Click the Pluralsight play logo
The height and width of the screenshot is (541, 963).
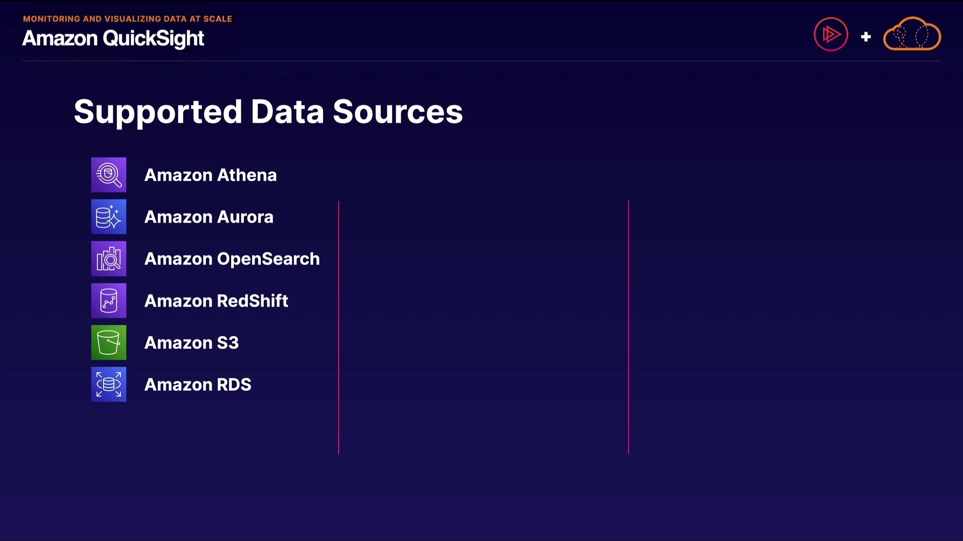coord(831,35)
